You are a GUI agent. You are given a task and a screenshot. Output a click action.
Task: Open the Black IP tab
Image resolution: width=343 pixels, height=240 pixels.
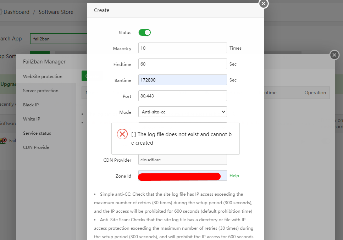31,105
